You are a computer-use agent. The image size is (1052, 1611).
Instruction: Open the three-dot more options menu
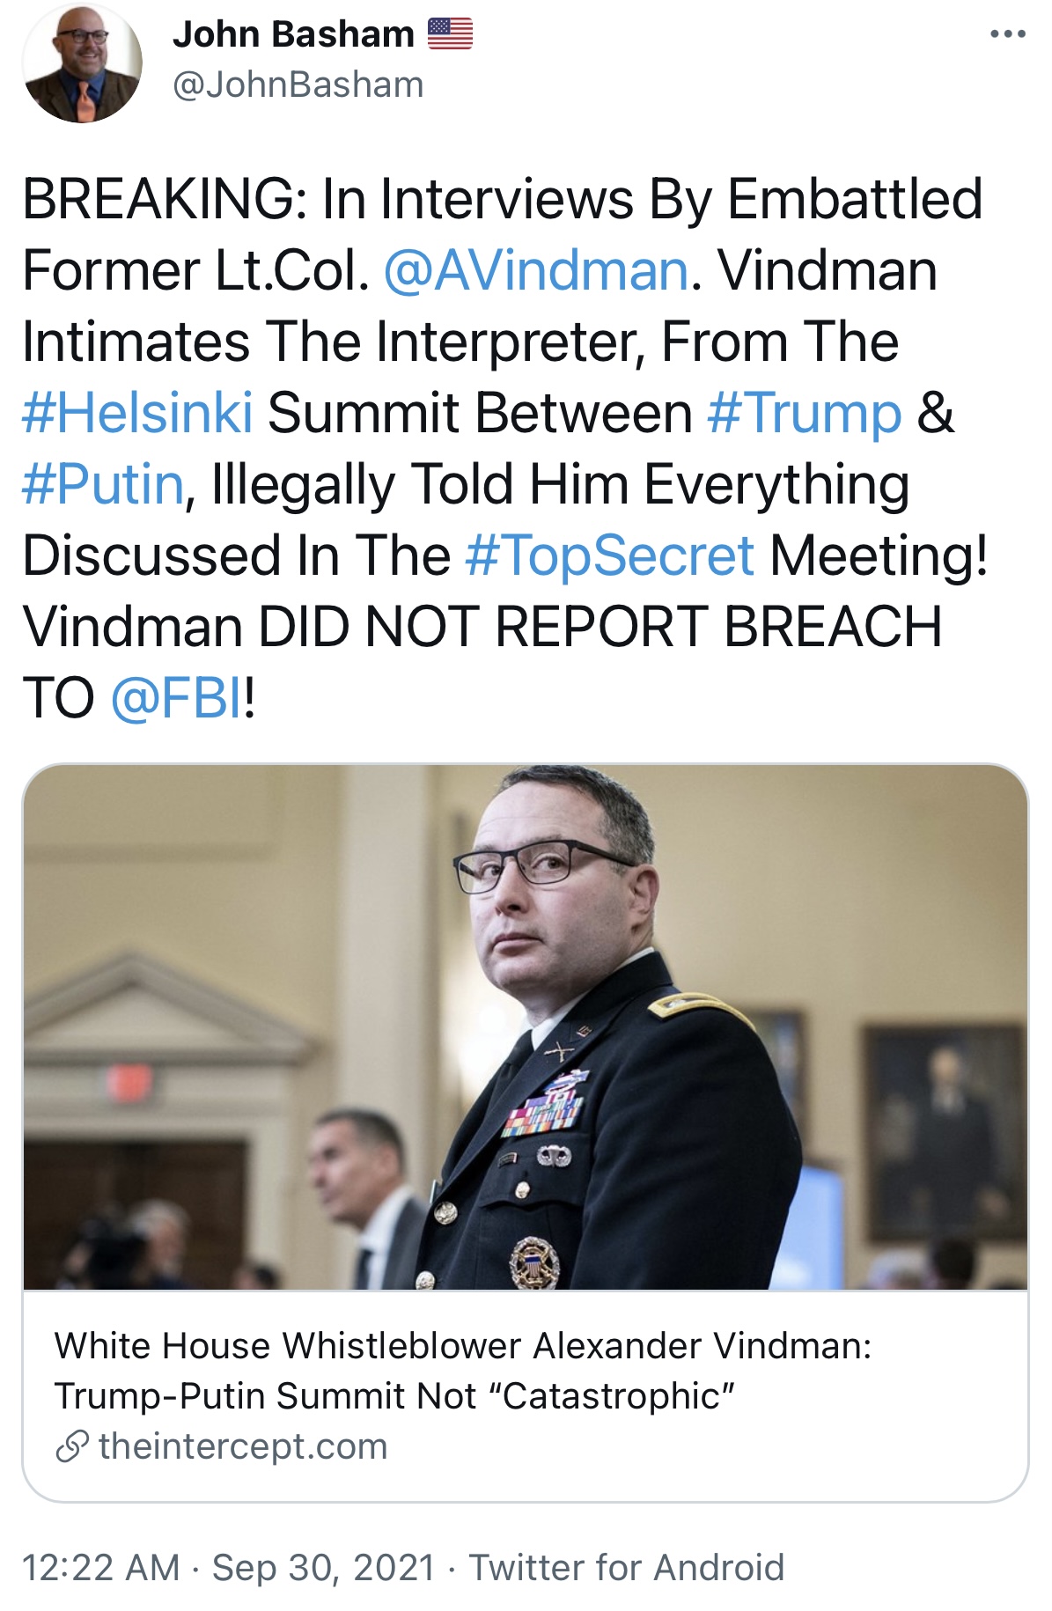click(x=1007, y=34)
